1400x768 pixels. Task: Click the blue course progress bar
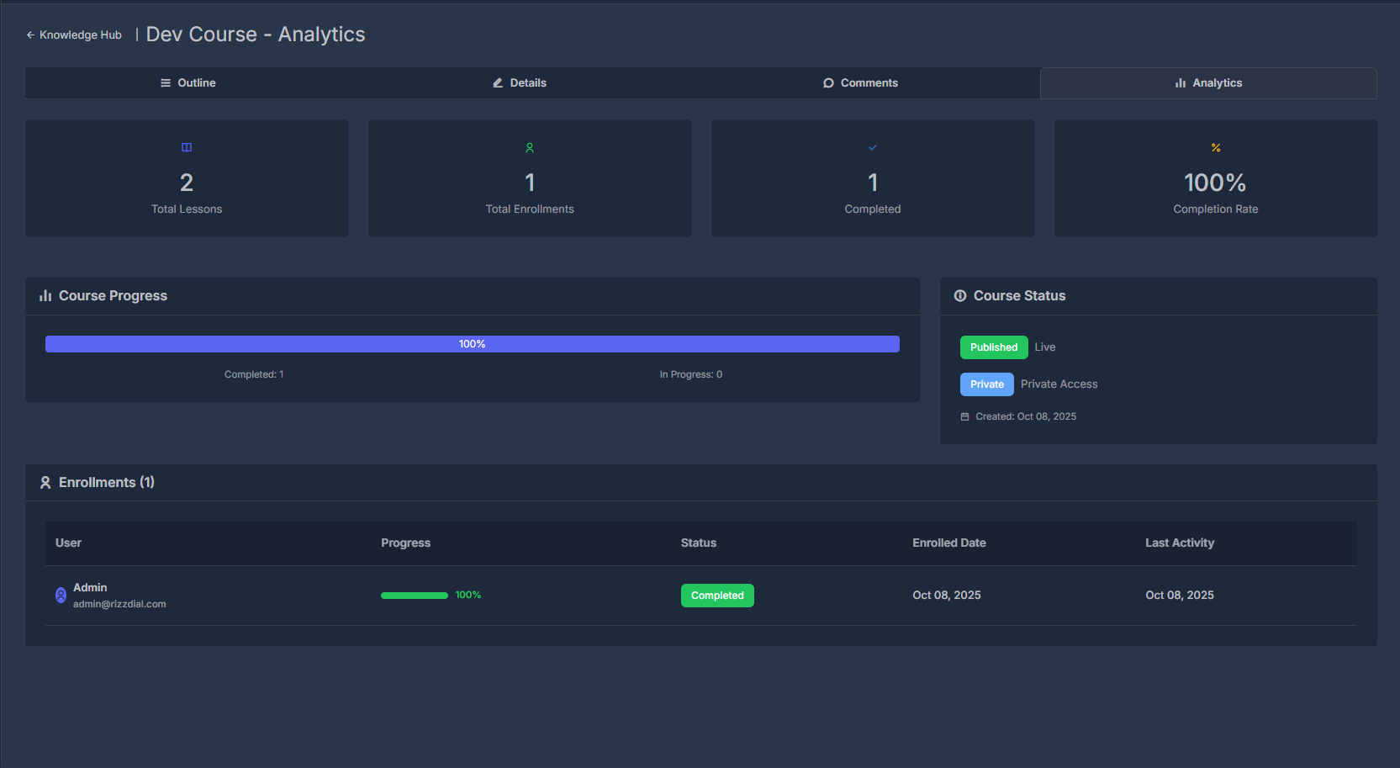point(473,344)
